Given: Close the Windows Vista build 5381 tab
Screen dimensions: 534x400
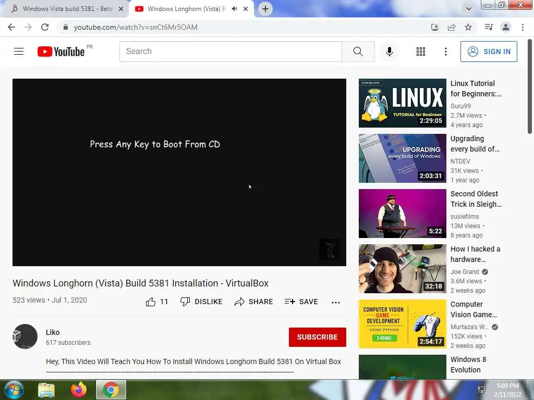Looking at the screenshot, I should point(121,9).
